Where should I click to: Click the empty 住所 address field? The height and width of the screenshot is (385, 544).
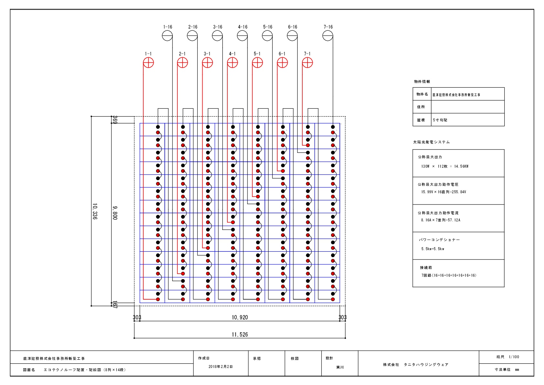coord(467,107)
